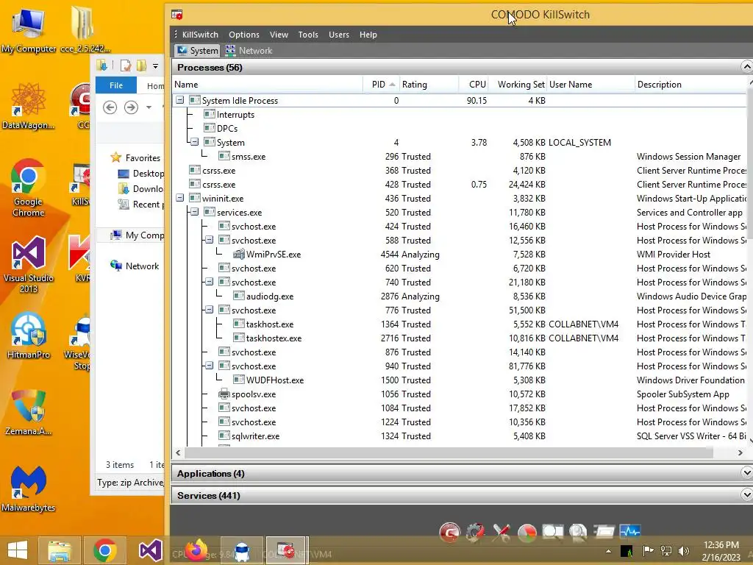Expand the Applications (4) panel chevron
753x565 pixels.
747,473
